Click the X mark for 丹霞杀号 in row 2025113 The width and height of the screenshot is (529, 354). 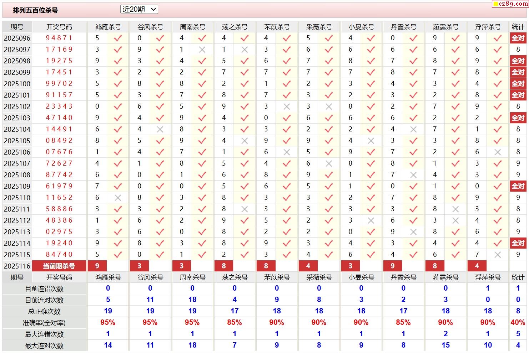pyautogui.click(x=413, y=232)
